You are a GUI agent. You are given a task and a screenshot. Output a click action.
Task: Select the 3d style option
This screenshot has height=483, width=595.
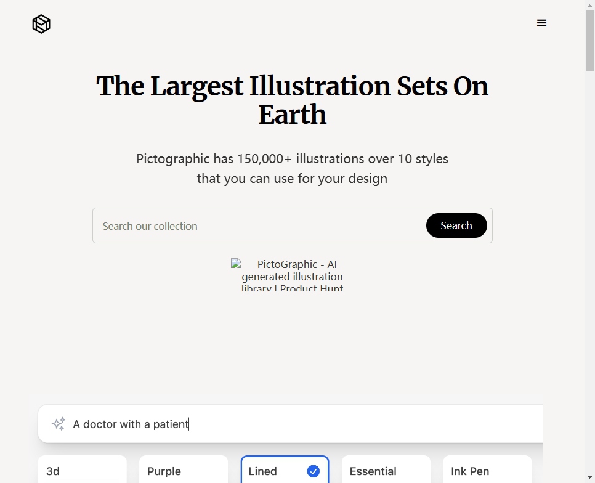[x=82, y=471]
